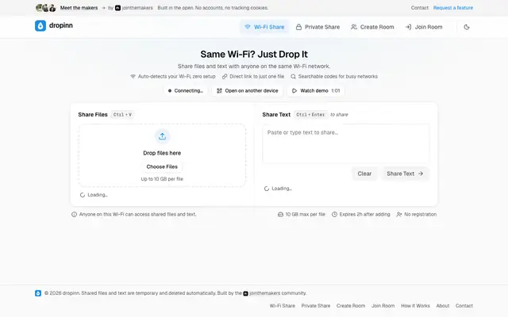Open the Private Share tab
Image resolution: width=508 pixels, height=317 pixels.
point(317,27)
